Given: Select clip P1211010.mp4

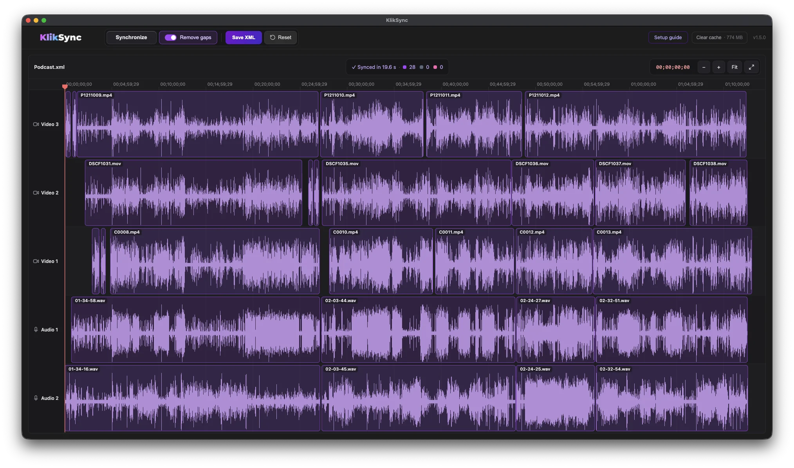Looking at the screenshot, I should pos(372,124).
